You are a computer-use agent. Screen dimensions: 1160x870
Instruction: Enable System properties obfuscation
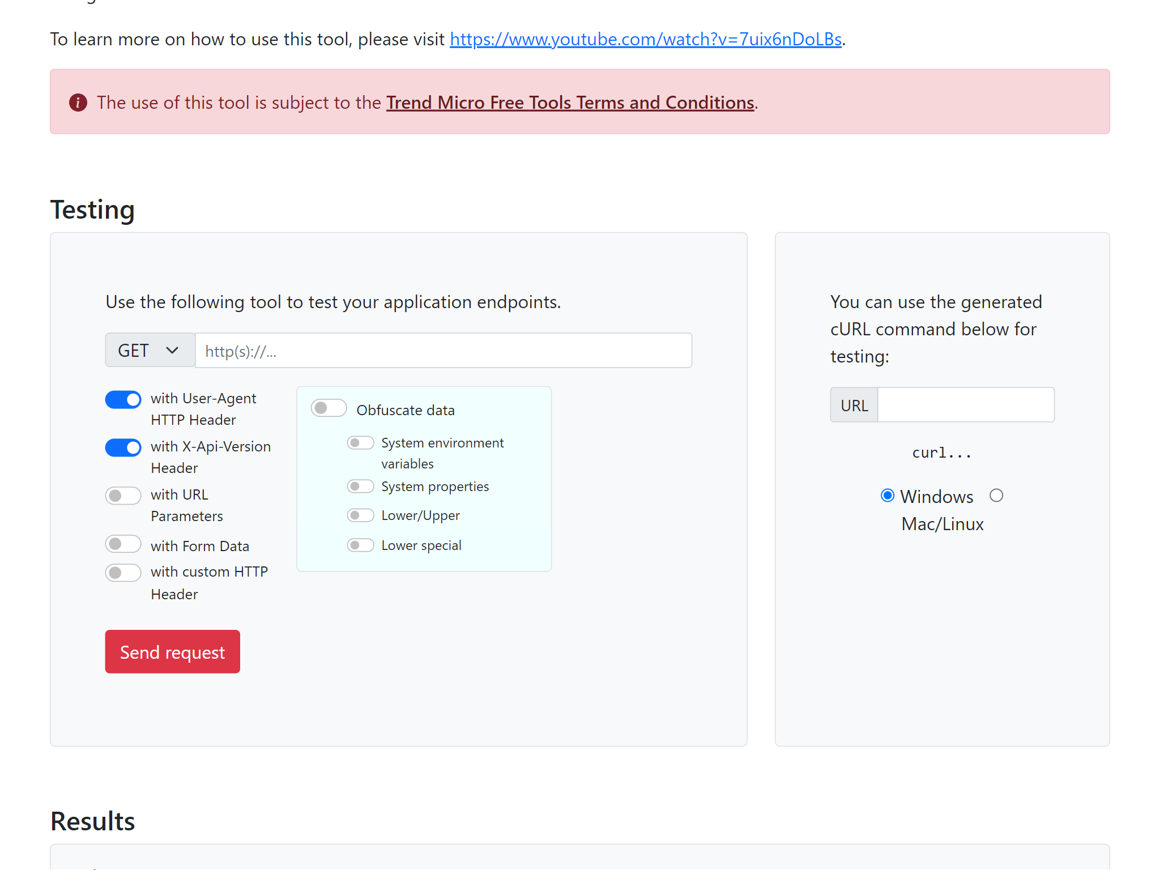click(361, 486)
